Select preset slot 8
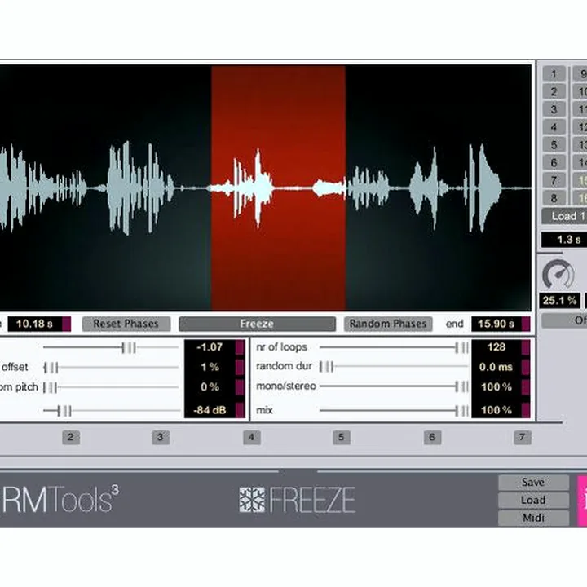The width and height of the screenshot is (587, 587). (554, 198)
